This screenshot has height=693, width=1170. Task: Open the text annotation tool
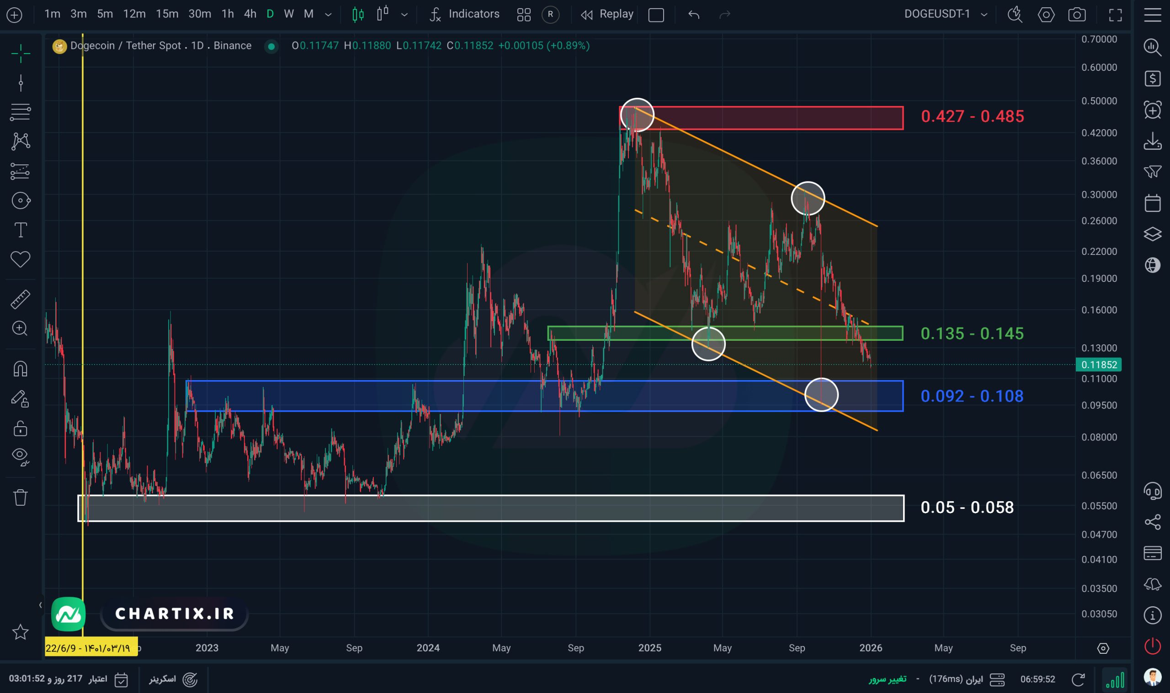(x=21, y=230)
